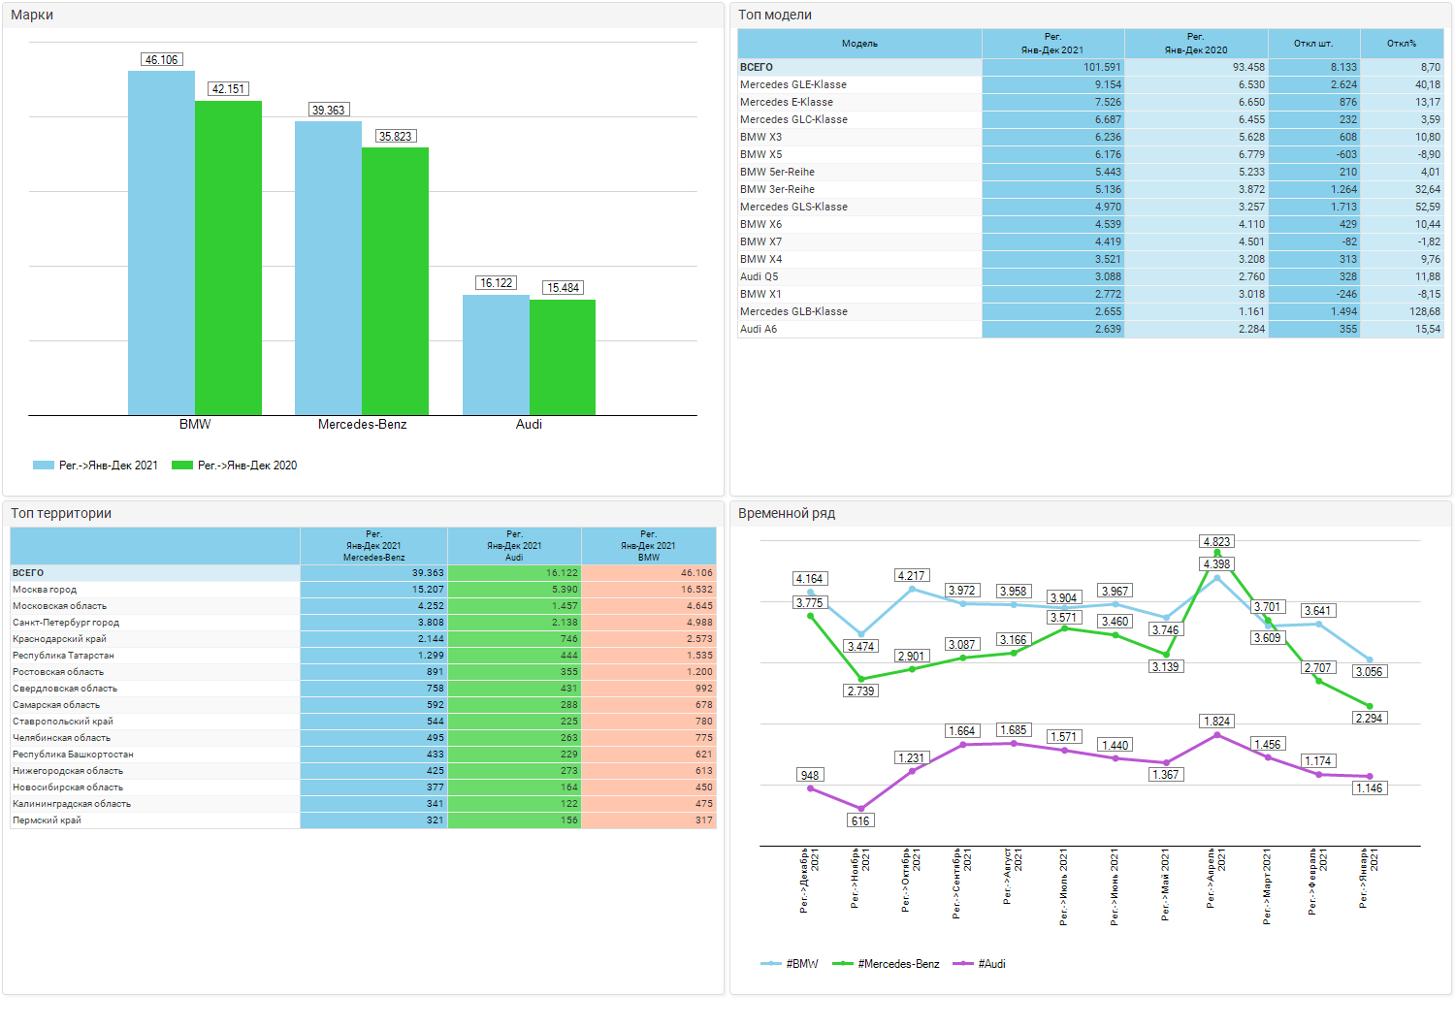Select the BMW 2021 bar labeled 46.106
The width and height of the screenshot is (1455, 1028).
[161, 243]
